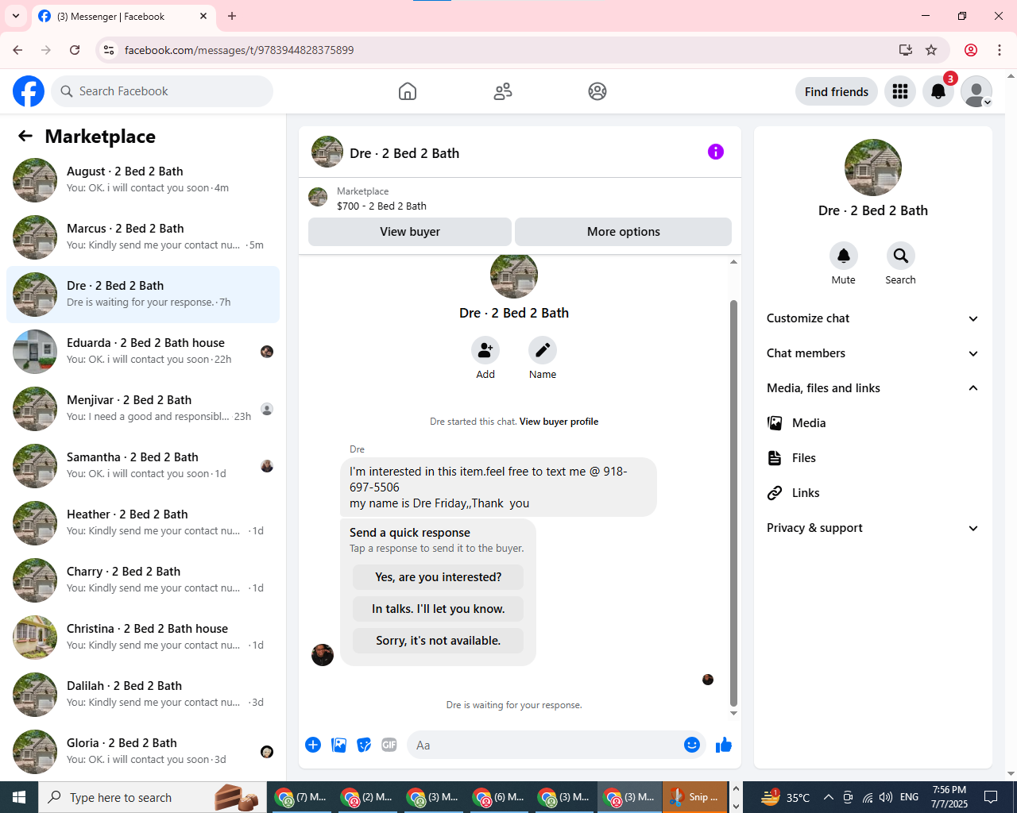This screenshot has height=813, width=1017.
Task: Install app icon in the address bar
Action: pyautogui.click(x=906, y=50)
